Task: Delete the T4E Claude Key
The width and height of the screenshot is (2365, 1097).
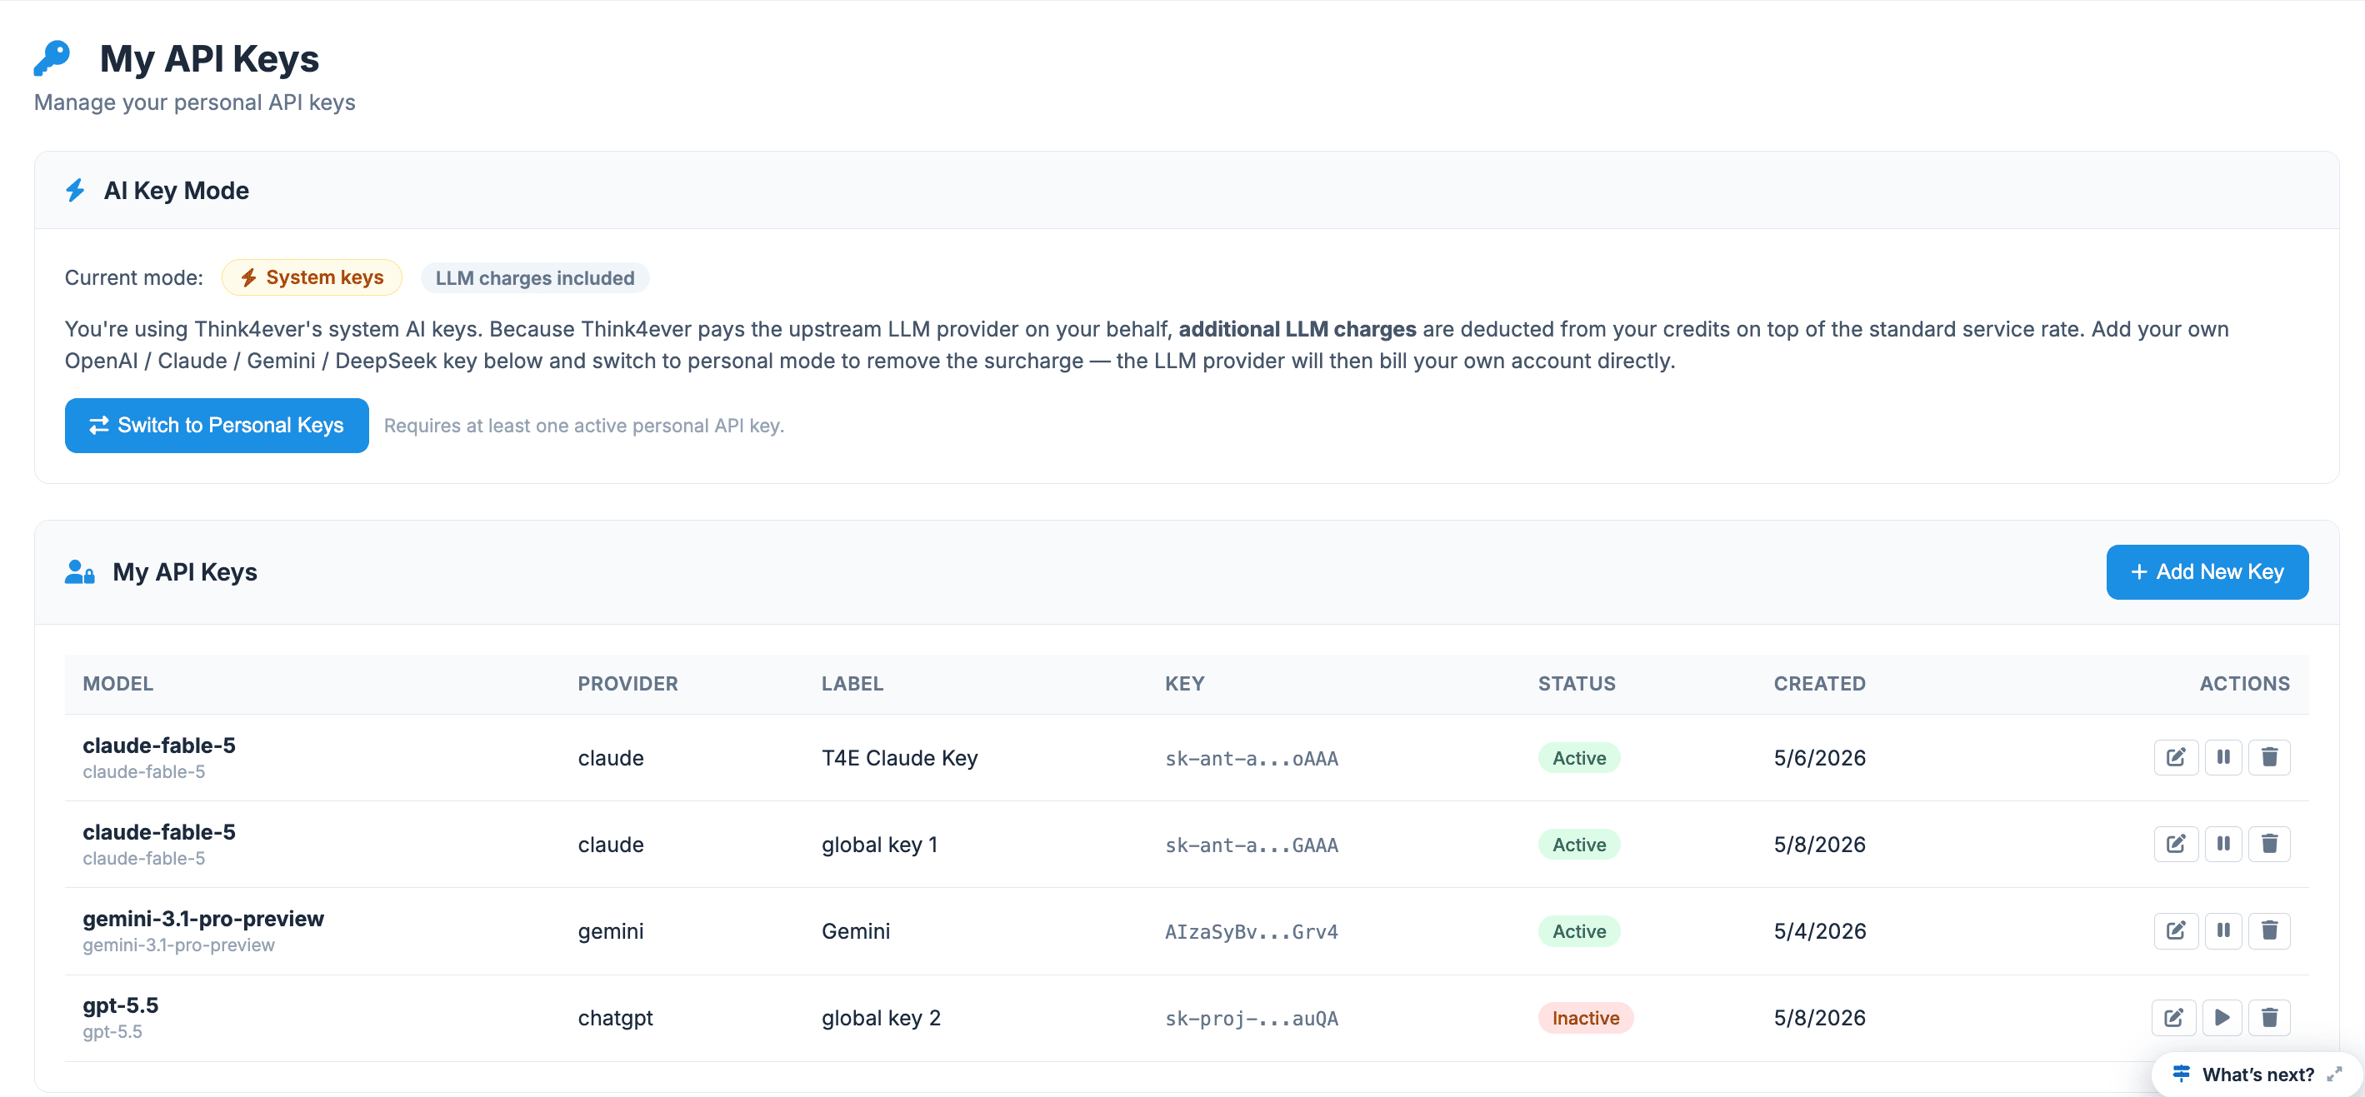Action: (x=2269, y=757)
